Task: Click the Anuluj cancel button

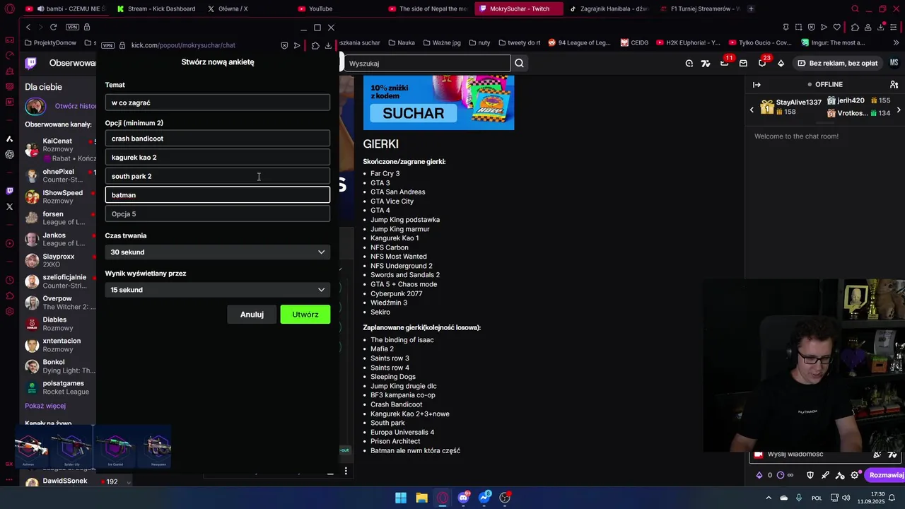Action: 252,315
